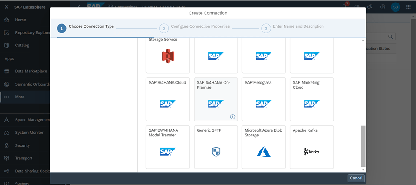Viewport: 416px width, 185px height.
Task: Select the Generic SFTP connection label
Action: (x=209, y=130)
